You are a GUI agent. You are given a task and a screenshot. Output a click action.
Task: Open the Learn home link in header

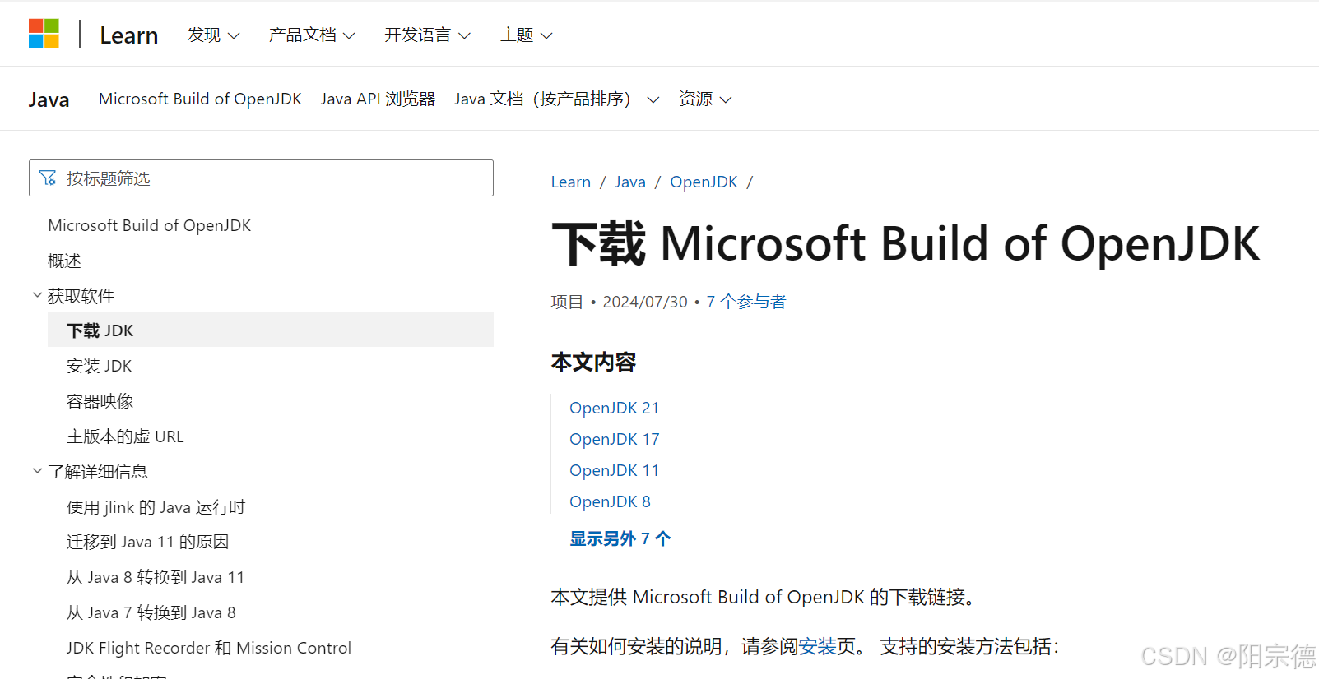[128, 35]
